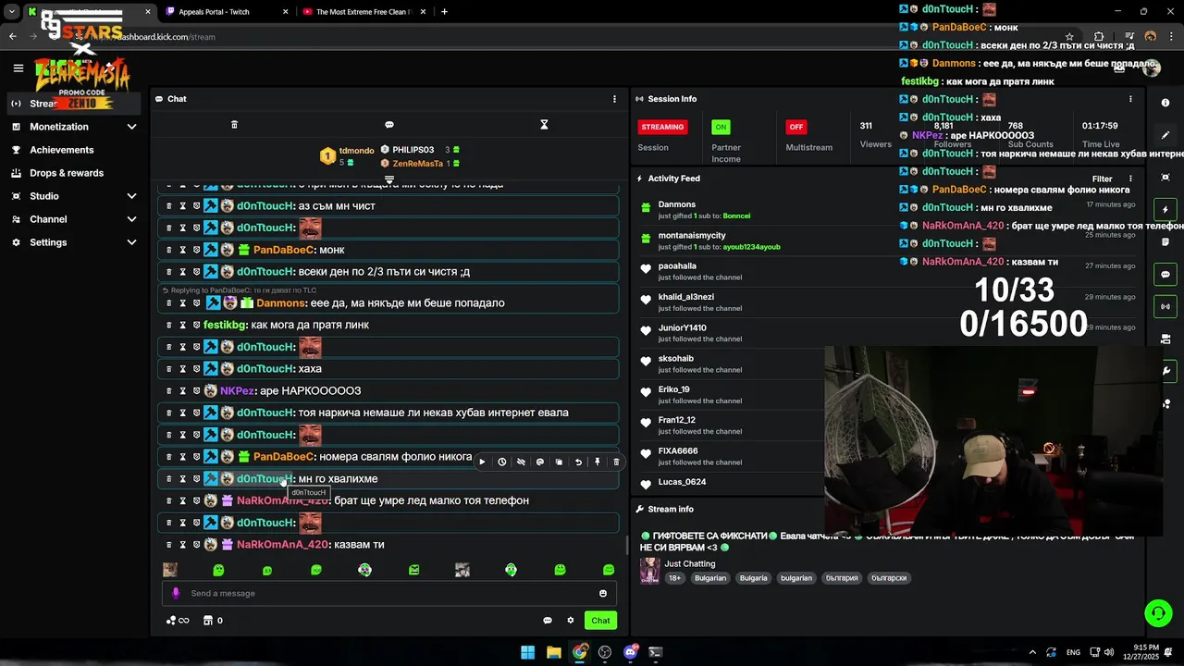Open a new browser tab
The height and width of the screenshot is (666, 1184).
click(444, 12)
